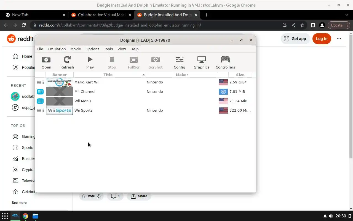Click the US flag icon for Wii Sports
This screenshot has height=221, width=353.
click(x=223, y=110)
